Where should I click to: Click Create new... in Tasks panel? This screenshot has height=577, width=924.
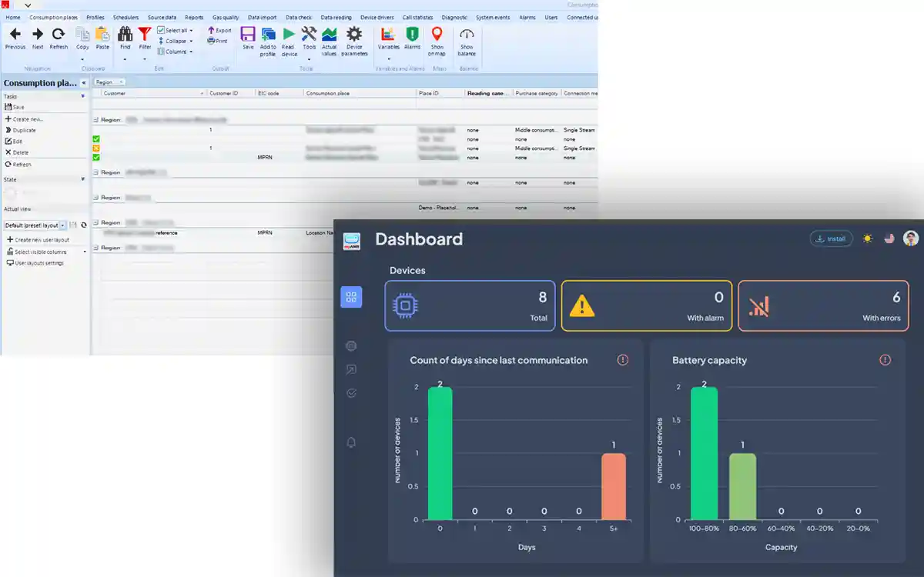25,119
